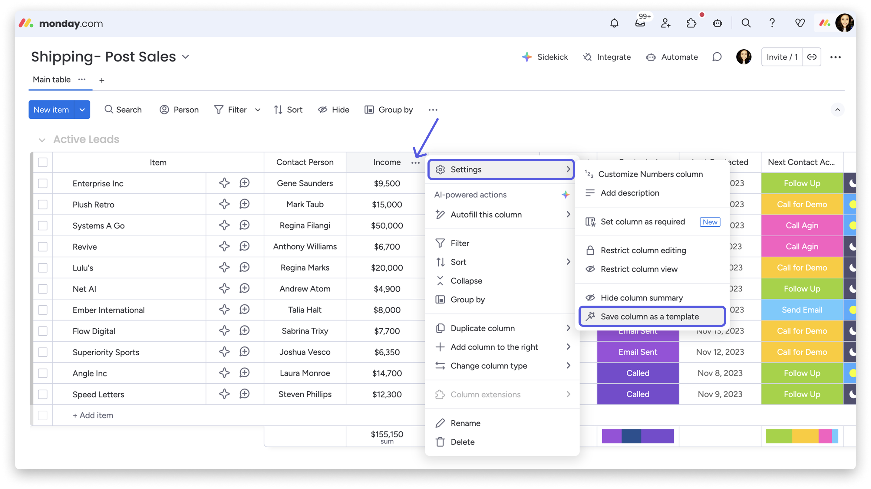Tick the Lulu's row checkbox
The height and width of the screenshot is (489, 871).
(43, 268)
